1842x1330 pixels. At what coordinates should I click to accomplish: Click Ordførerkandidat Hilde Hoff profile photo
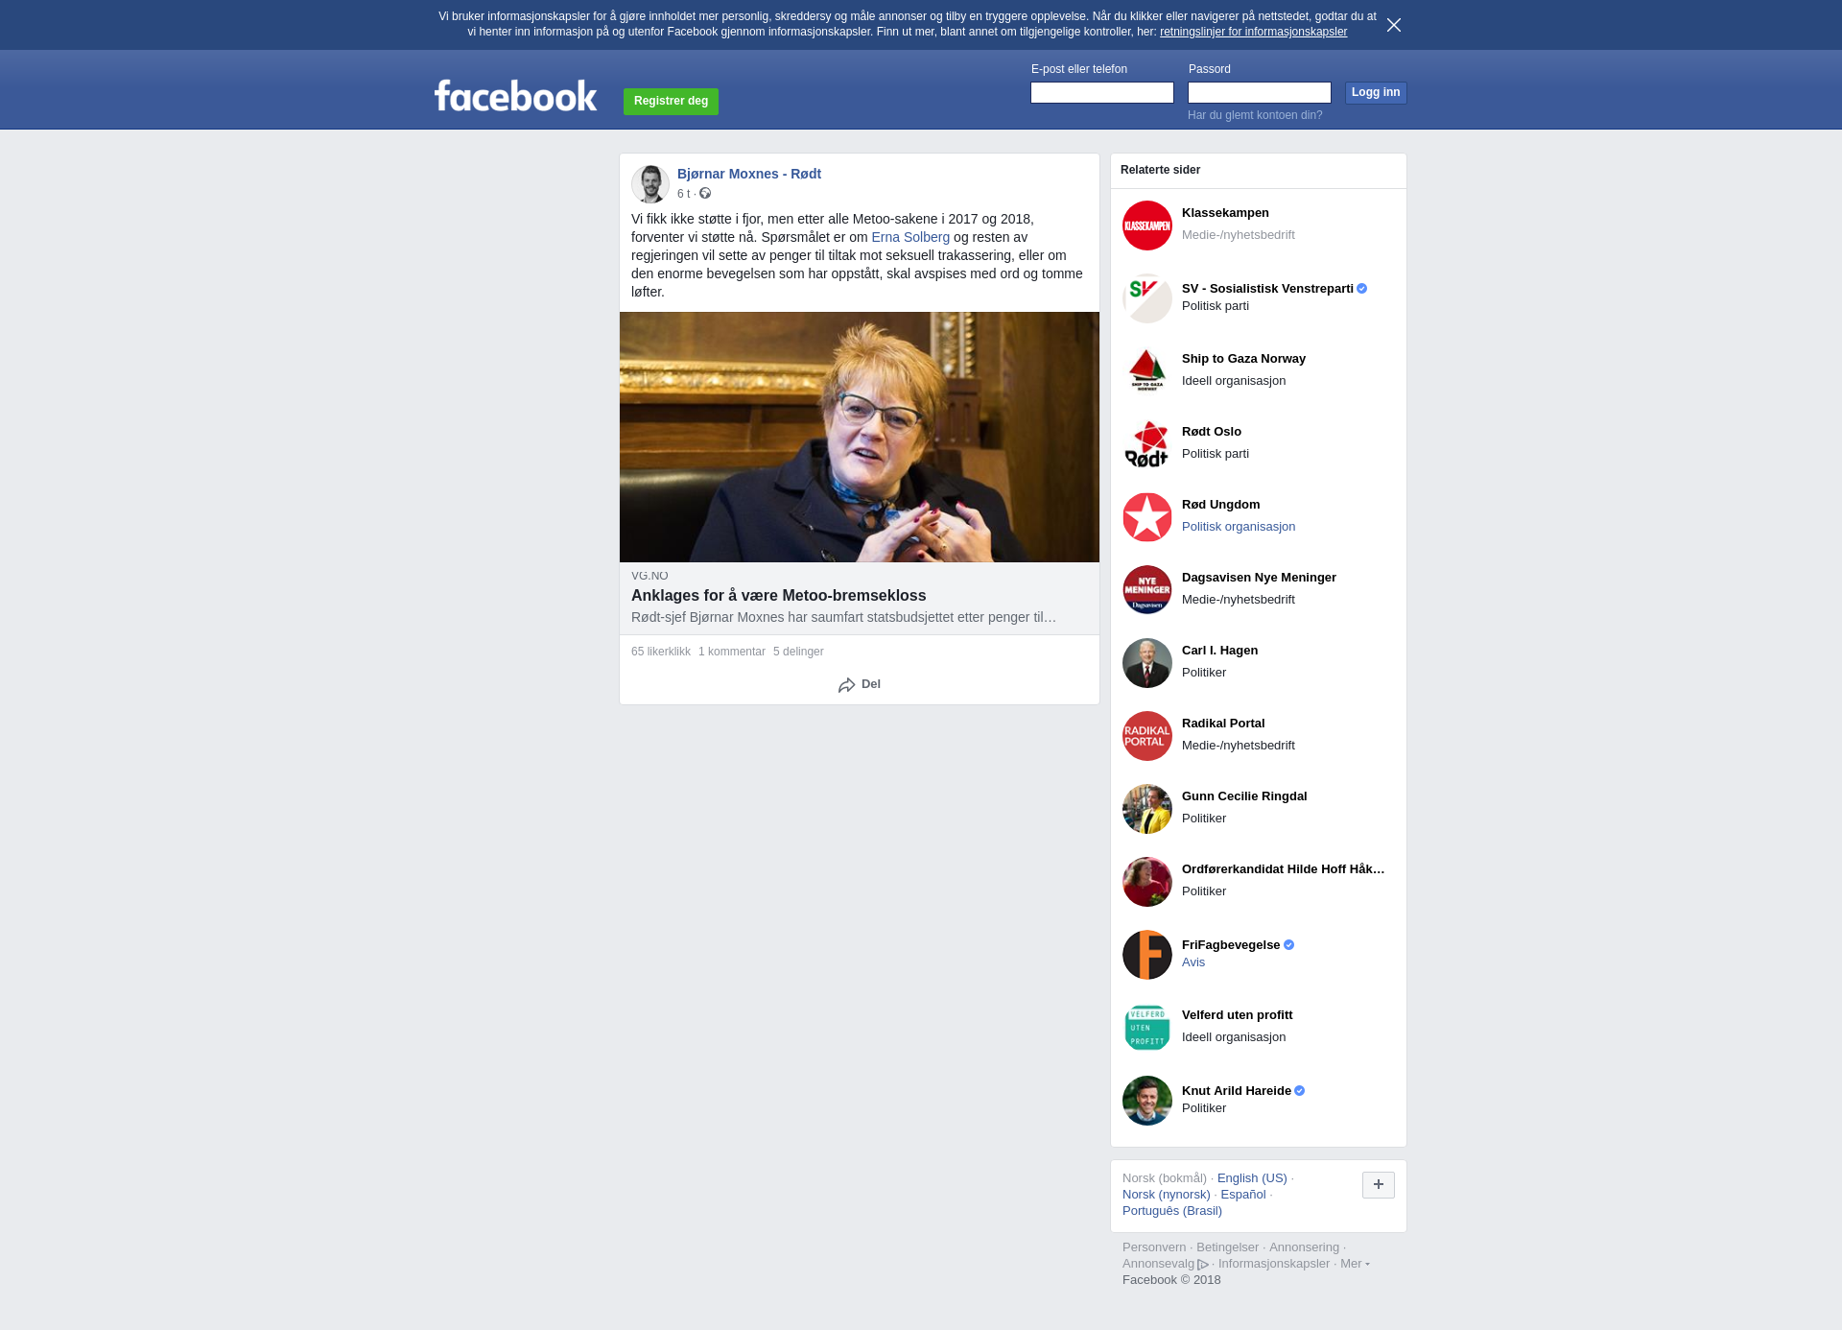1147,882
